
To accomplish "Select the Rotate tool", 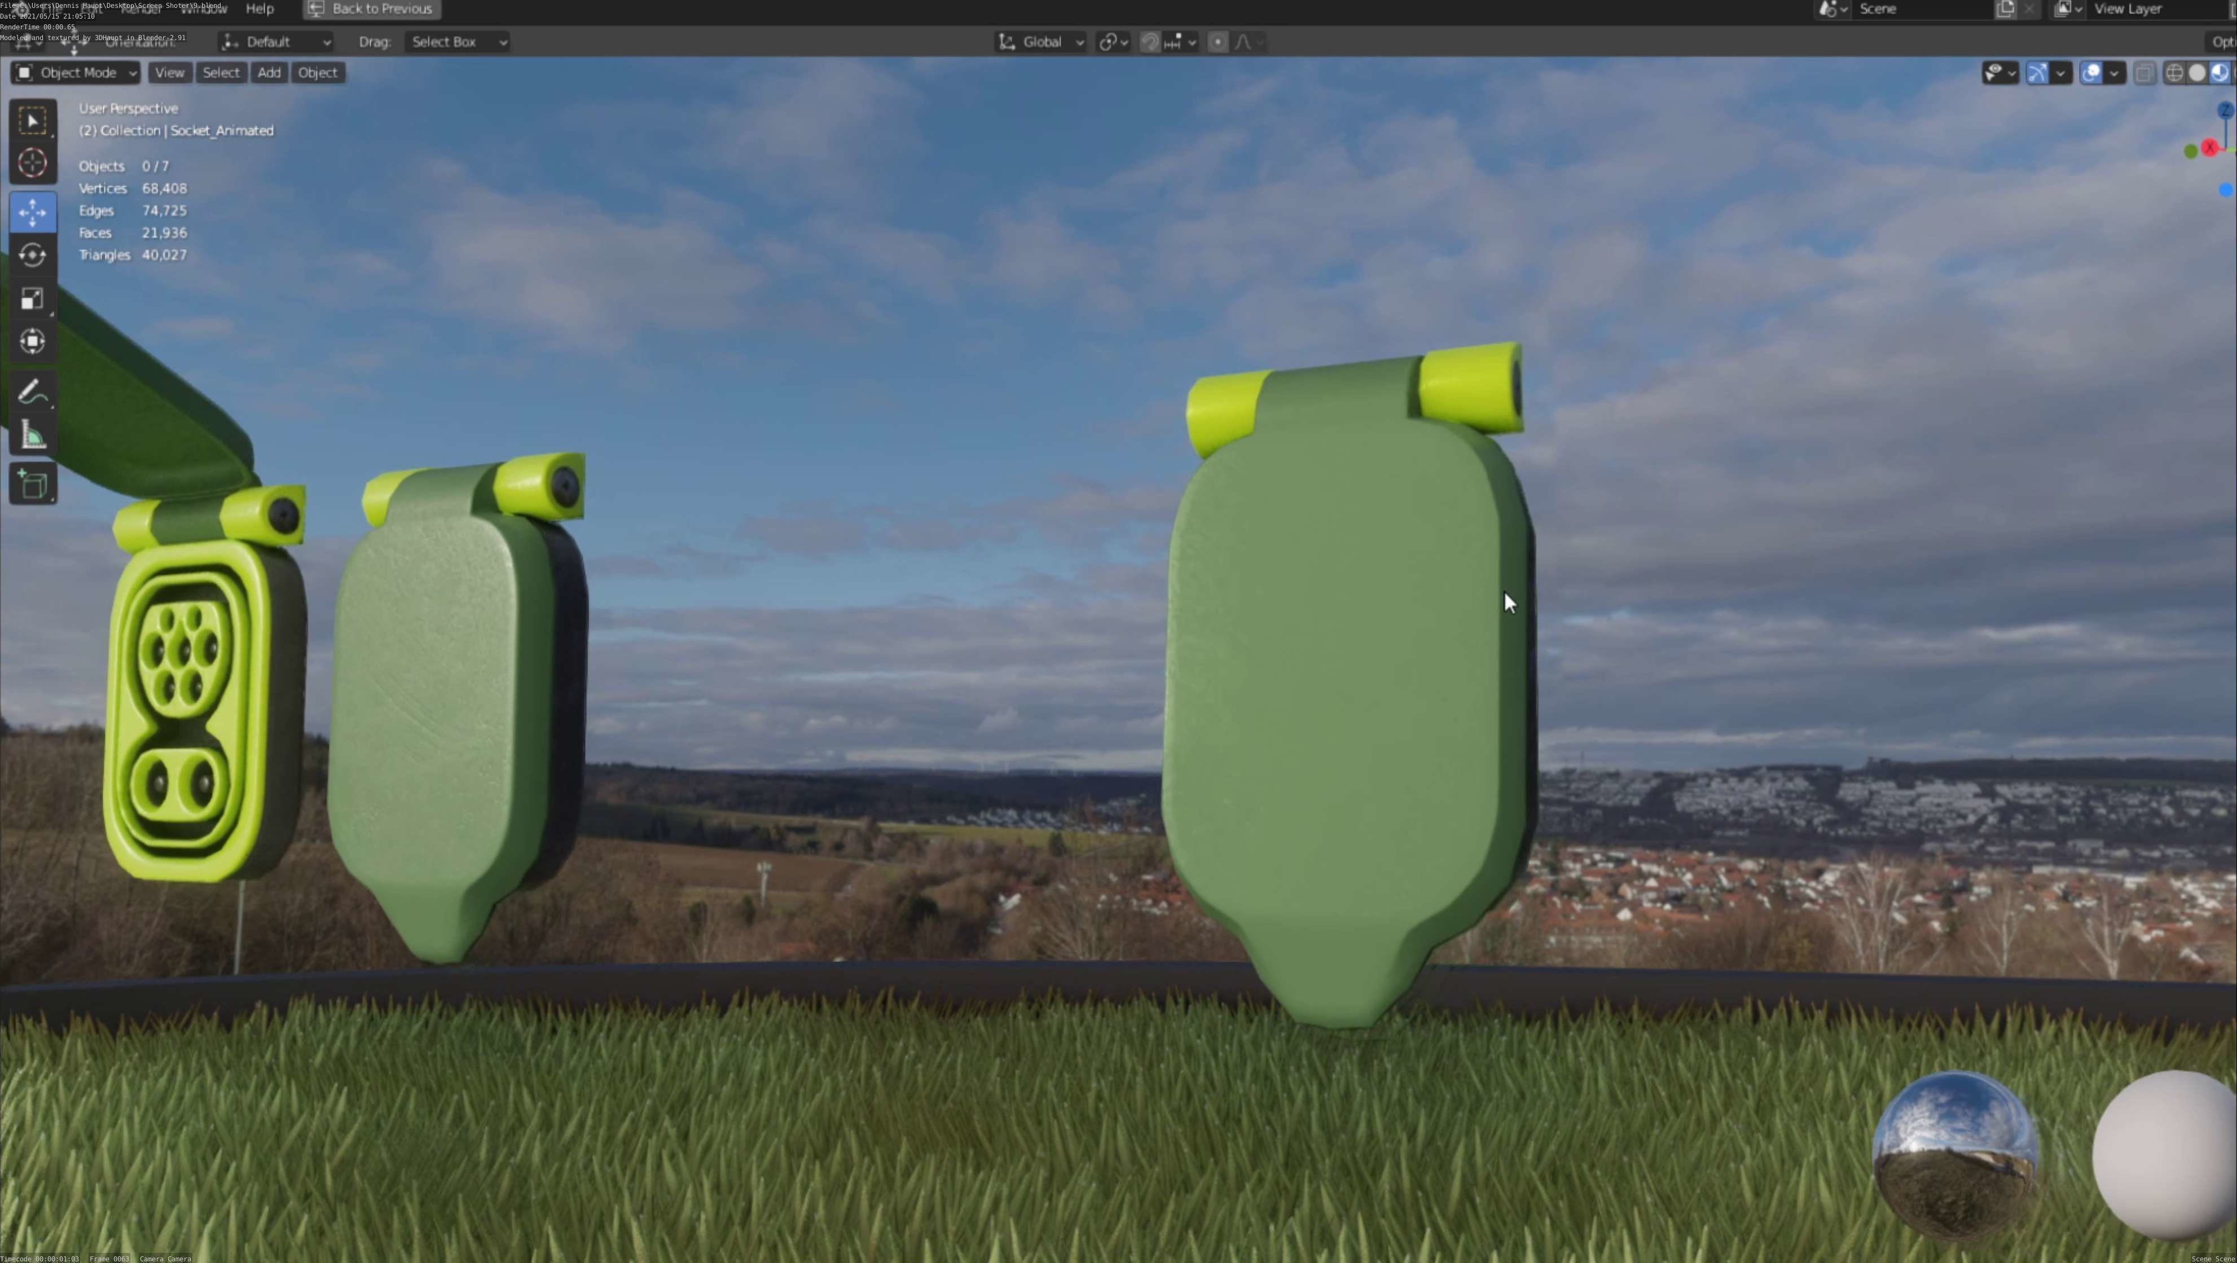I will click(x=33, y=255).
